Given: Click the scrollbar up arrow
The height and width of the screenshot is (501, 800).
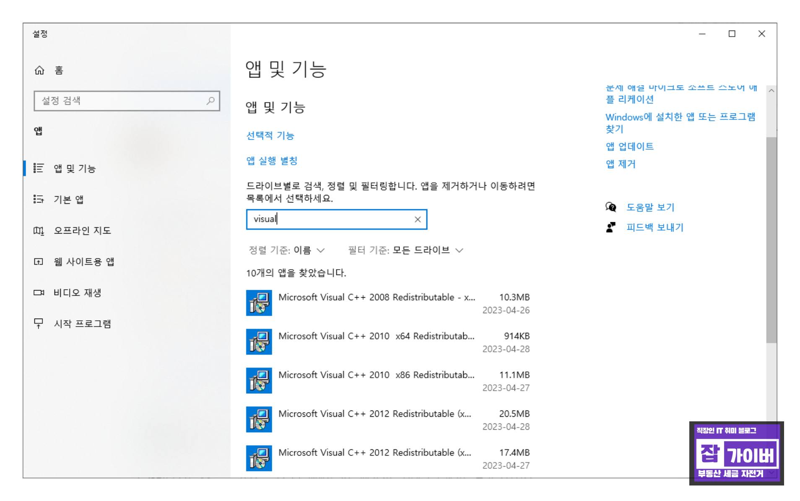Looking at the screenshot, I should 771,91.
